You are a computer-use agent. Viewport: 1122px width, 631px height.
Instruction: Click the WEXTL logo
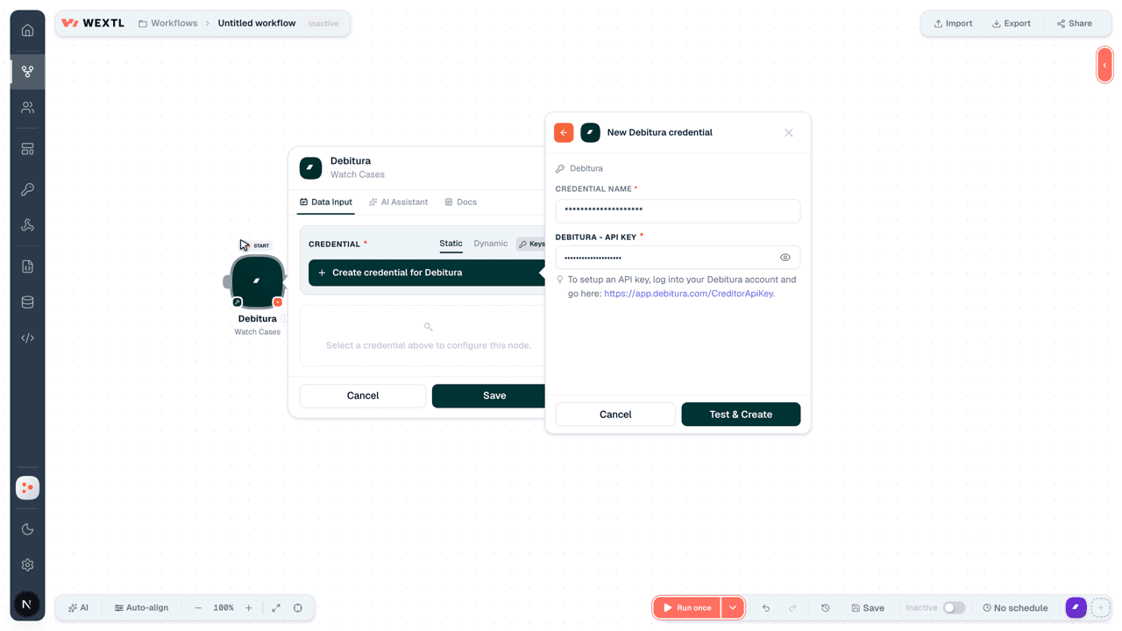93,24
